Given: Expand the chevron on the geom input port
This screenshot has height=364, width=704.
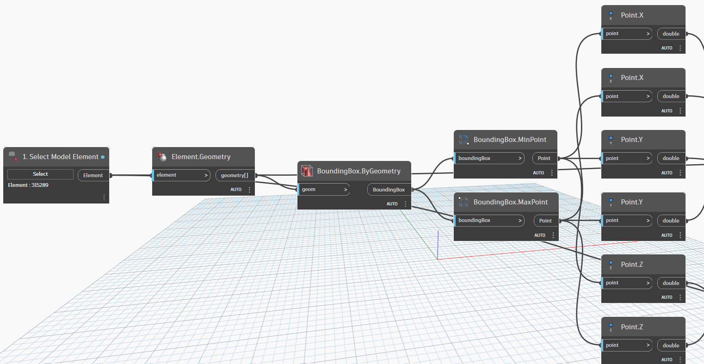Looking at the screenshot, I should tap(345, 190).
